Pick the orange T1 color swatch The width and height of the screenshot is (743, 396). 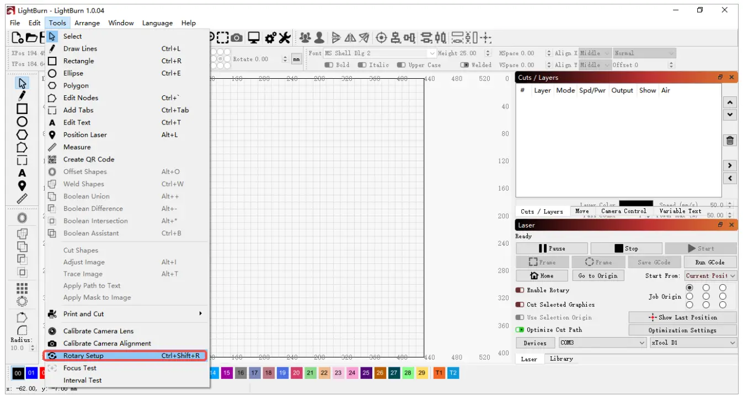tap(439, 373)
